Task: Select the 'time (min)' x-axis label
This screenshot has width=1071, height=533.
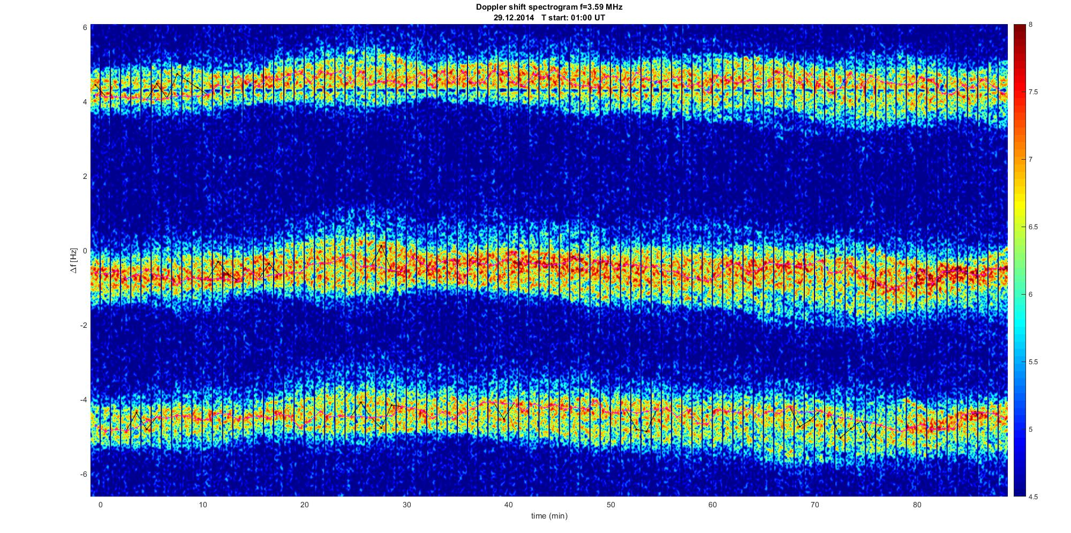Action: point(549,516)
